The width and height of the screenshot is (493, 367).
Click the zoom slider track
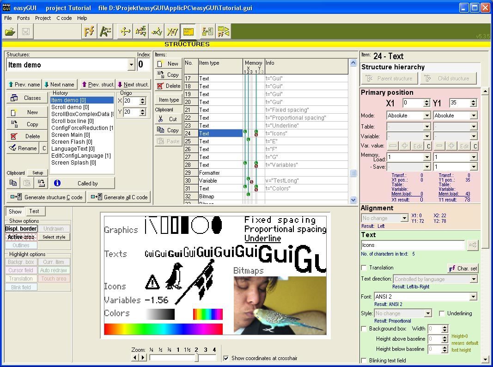[x=183, y=358]
